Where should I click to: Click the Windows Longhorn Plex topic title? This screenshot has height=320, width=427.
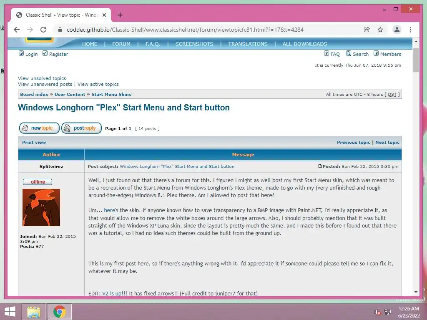pos(123,107)
